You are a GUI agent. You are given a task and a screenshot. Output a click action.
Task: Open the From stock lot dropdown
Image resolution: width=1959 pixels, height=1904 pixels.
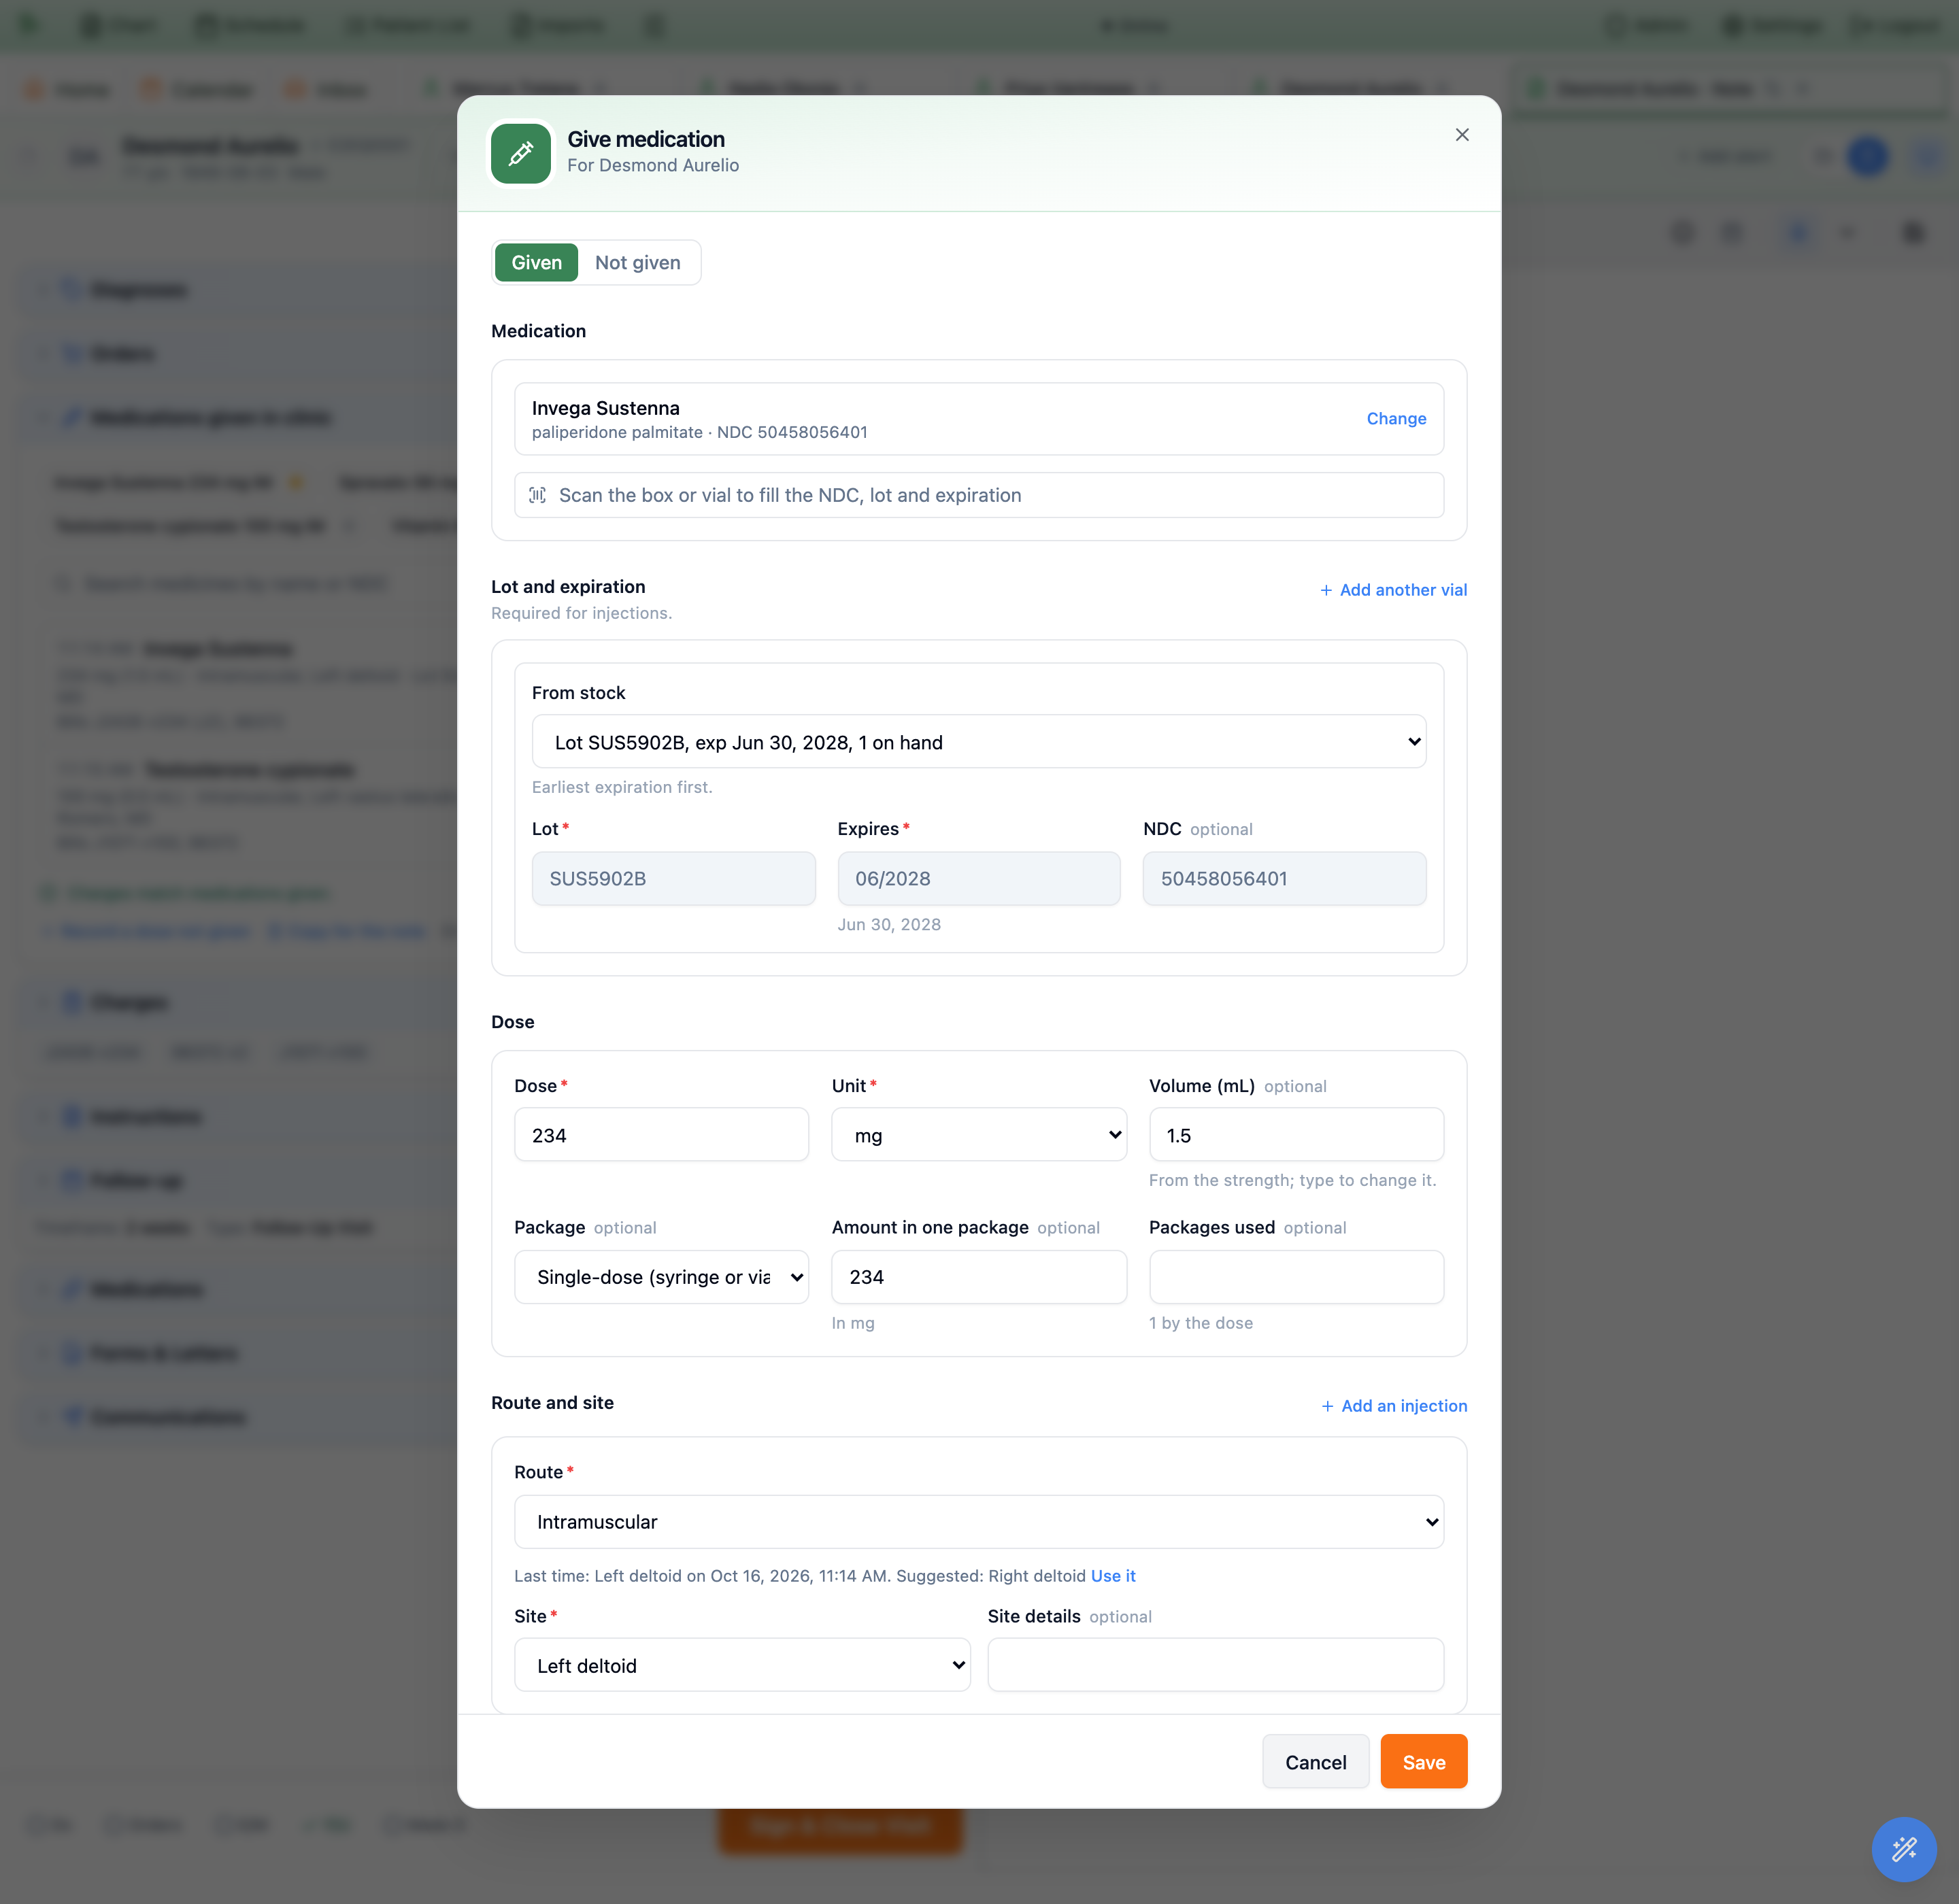click(979, 742)
